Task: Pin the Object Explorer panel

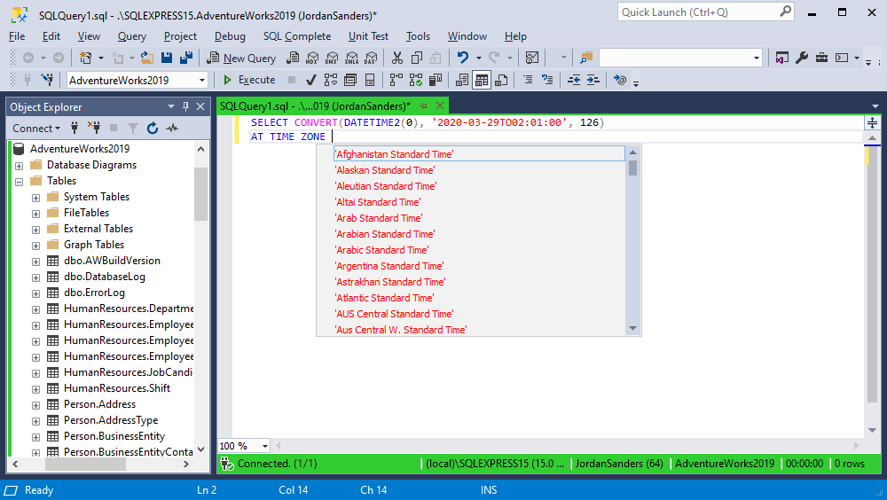Action: coord(185,106)
